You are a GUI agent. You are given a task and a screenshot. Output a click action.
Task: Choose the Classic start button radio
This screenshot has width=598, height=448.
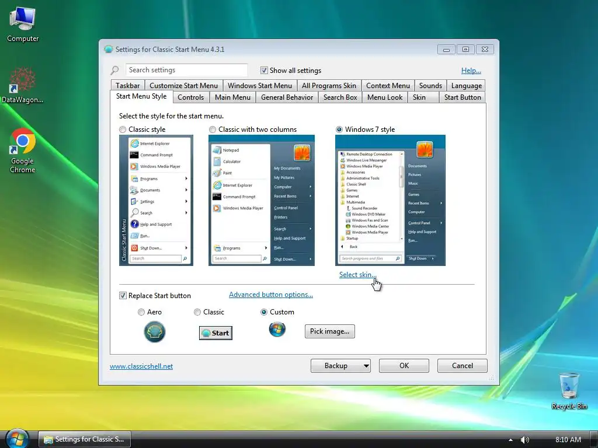tap(197, 312)
